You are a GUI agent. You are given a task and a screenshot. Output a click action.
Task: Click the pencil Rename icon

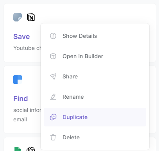tap(53, 97)
